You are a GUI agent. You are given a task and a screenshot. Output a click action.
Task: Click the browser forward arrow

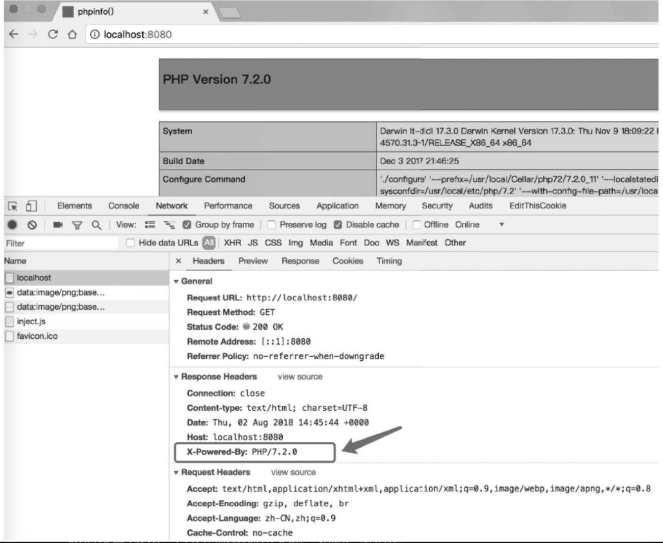33,34
